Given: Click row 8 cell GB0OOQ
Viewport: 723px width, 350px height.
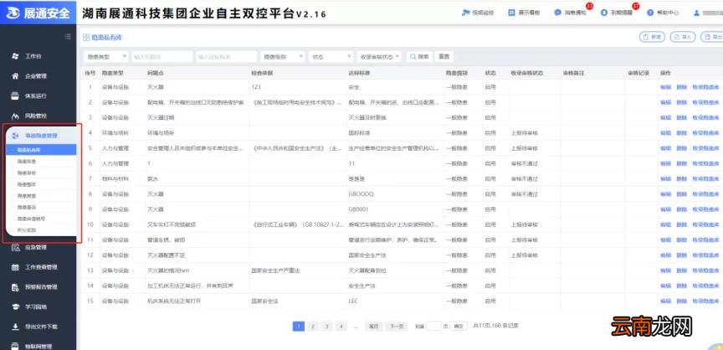Looking at the screenshot, I should [361, 194].
